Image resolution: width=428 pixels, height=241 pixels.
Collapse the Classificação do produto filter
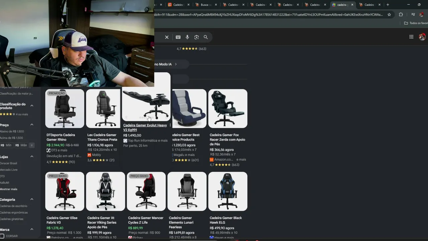[x=32, y=106]
